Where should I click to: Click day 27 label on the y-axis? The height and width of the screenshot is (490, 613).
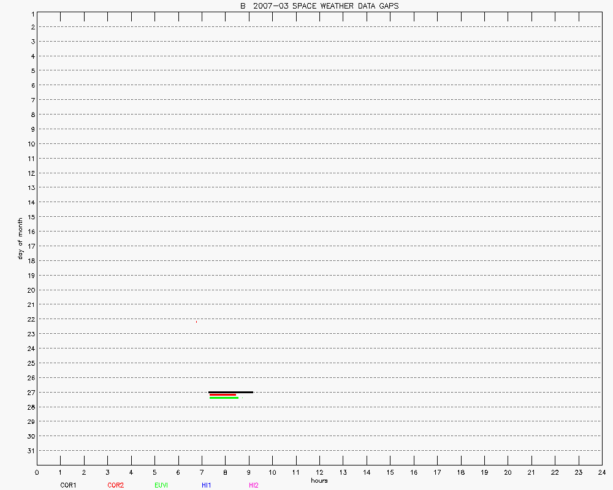coord(30,393)
